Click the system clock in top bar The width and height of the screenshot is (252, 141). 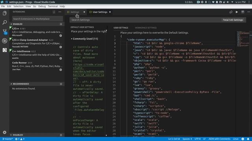click(240, 2)
